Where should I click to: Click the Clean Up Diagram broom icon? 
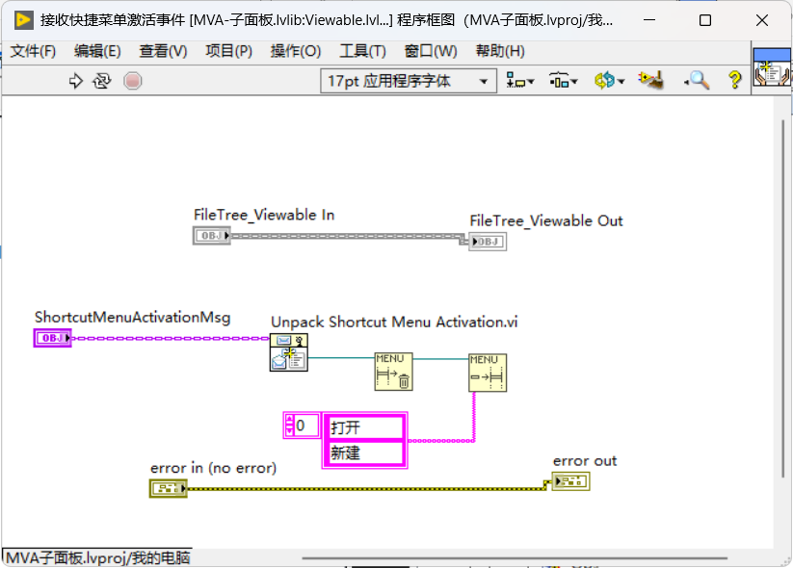pyautogui.click(x=651, y=80)
